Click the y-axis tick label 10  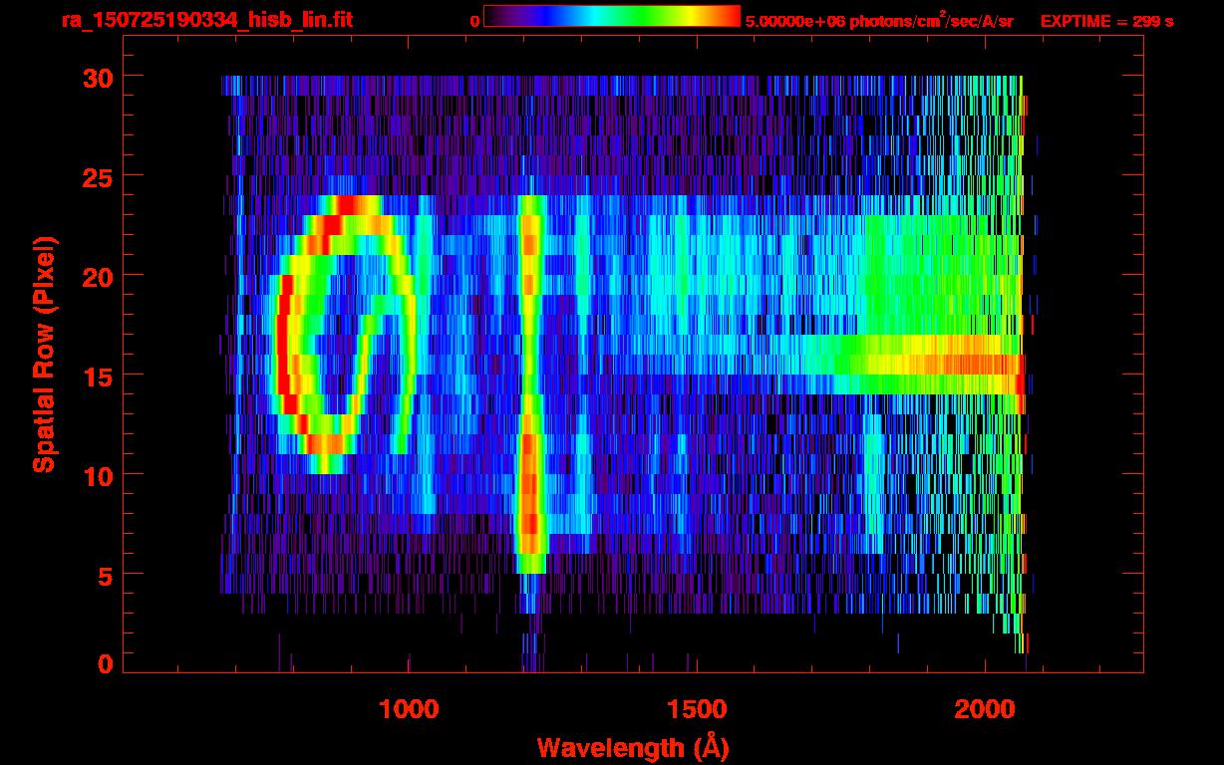click(x=96, y=475)
